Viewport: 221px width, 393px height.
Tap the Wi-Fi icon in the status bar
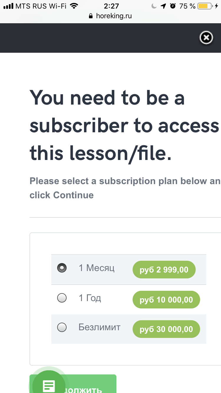point(75,6)
